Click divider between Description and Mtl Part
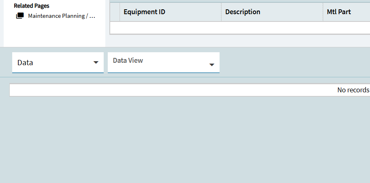Image resolution: width=370 pixels, height=183 pixels. (323, 12)
